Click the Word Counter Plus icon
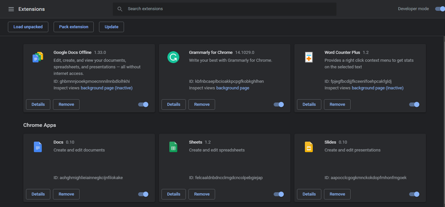Viewport: 445px width, 207px height. click(x=309, y=57)
